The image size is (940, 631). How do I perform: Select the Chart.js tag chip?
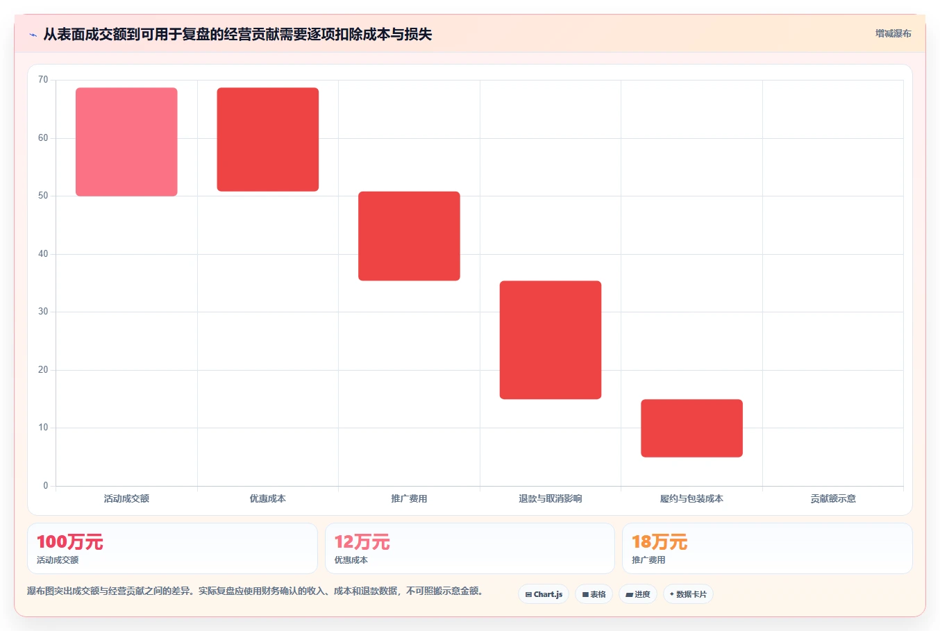pyautogui.click(x=544, y=594)
